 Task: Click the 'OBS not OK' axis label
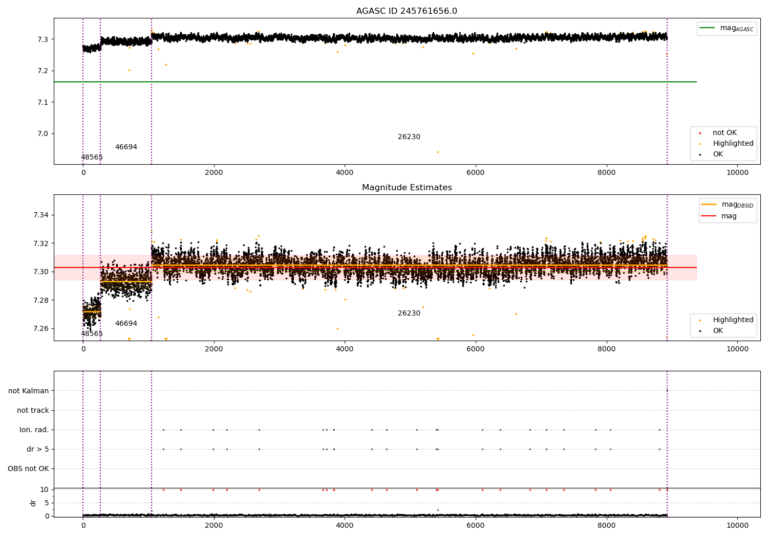coord(28,468)
